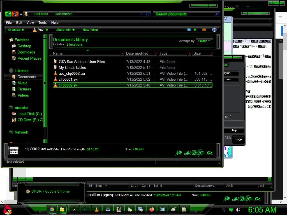Click the clip0002.avi thumbnail in the details pane
This screenshot has width=287, height=215.
coord(14,150)
